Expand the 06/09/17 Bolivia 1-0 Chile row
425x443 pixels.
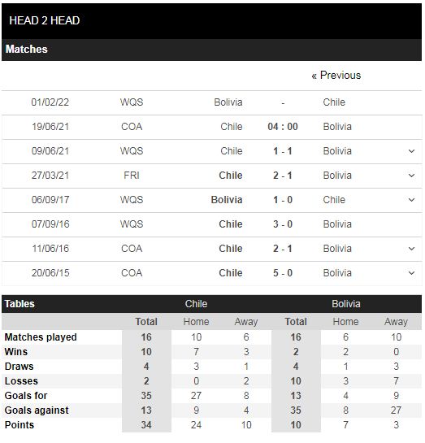(411, 200)
